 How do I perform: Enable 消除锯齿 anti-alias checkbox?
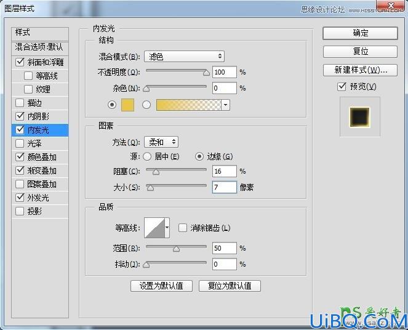click(183, 228)
